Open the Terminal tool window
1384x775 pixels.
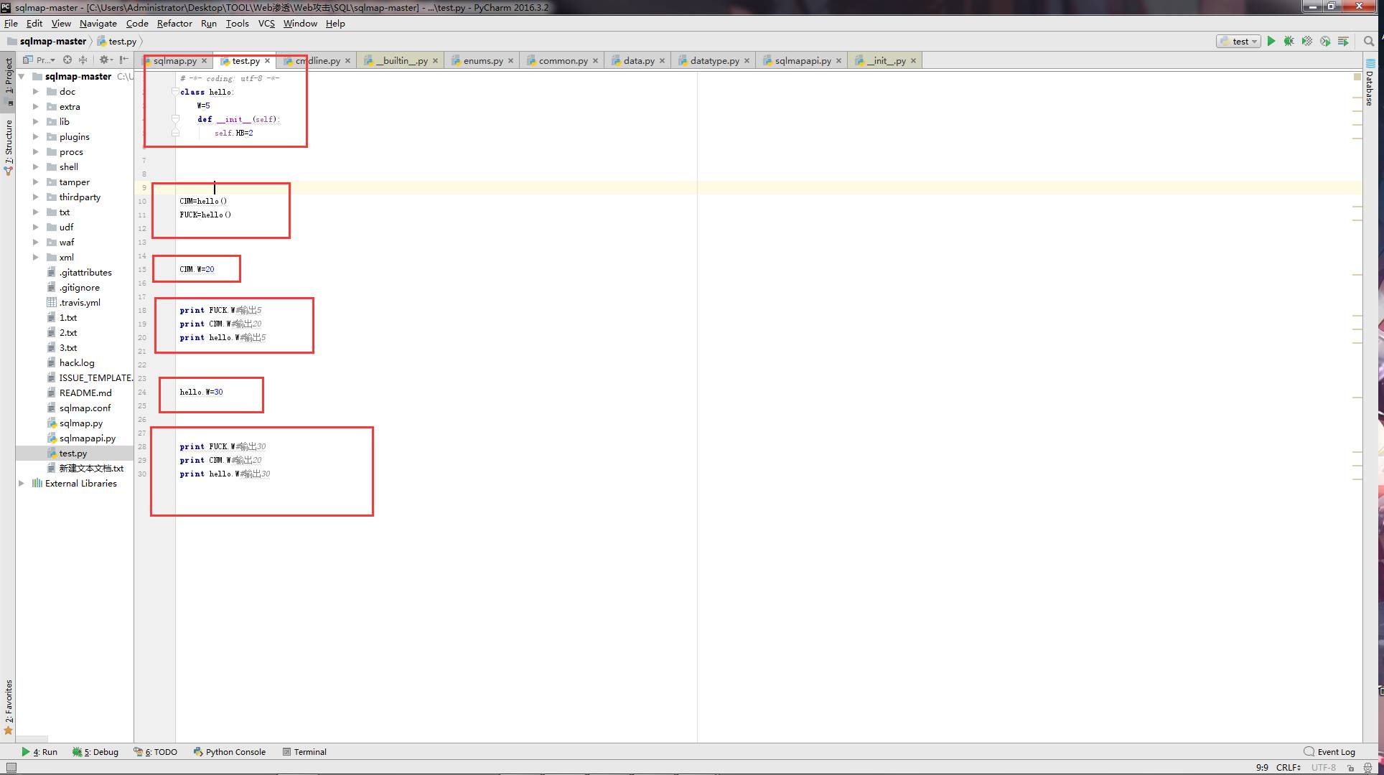point(305,752)
